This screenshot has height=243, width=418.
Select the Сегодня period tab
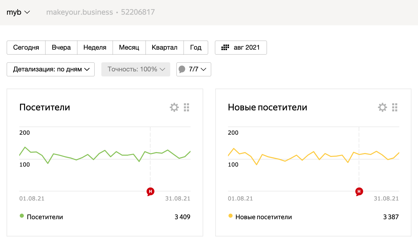click(26, 48)
